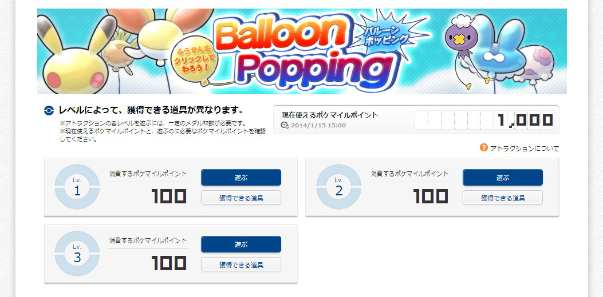The image size is (603, 297).
Task: View 獲得できる道具 for Lv. 3
Action: point(241,264)
